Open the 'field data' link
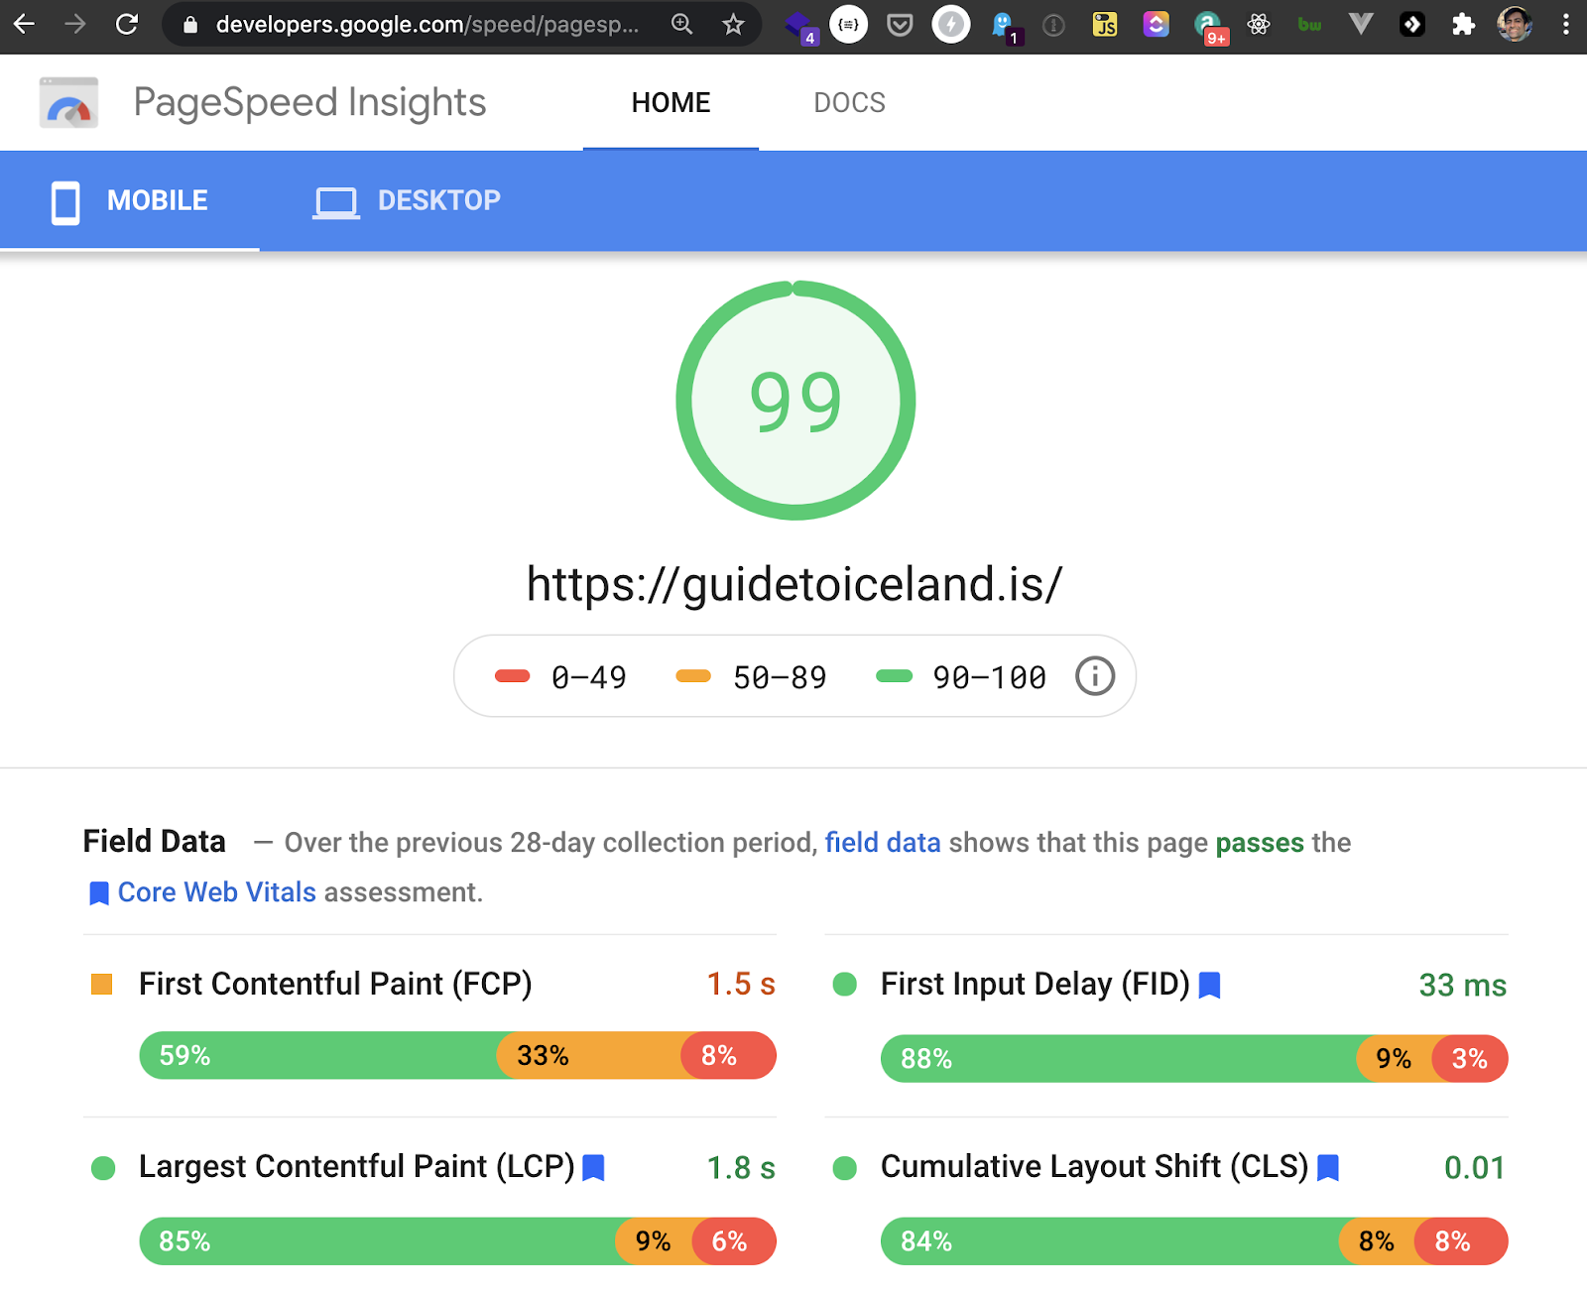This screenshot has width=1587, height=1294. coord(883,842)
